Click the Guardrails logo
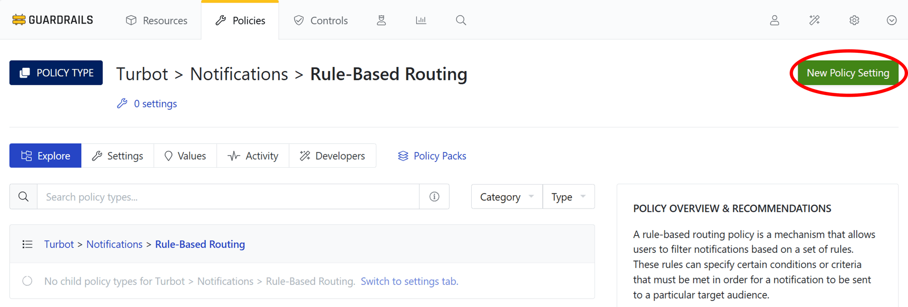This screenshot has width=908, height=307. [x=52, y=20]
